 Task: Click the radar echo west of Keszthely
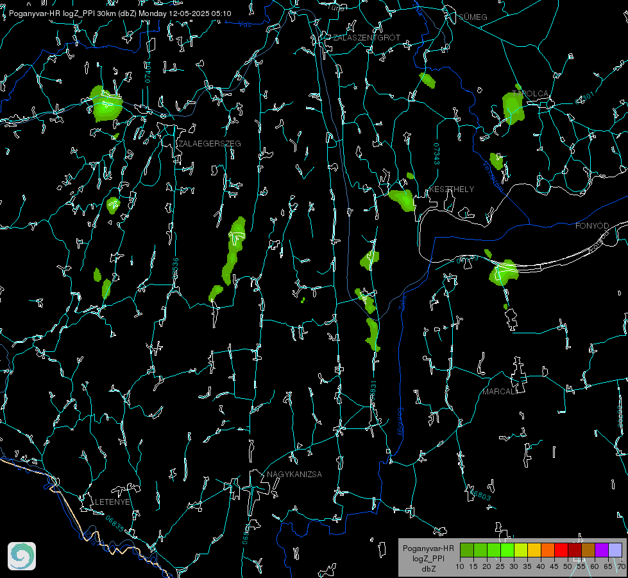pyautogui.click(x=402, y=200)
